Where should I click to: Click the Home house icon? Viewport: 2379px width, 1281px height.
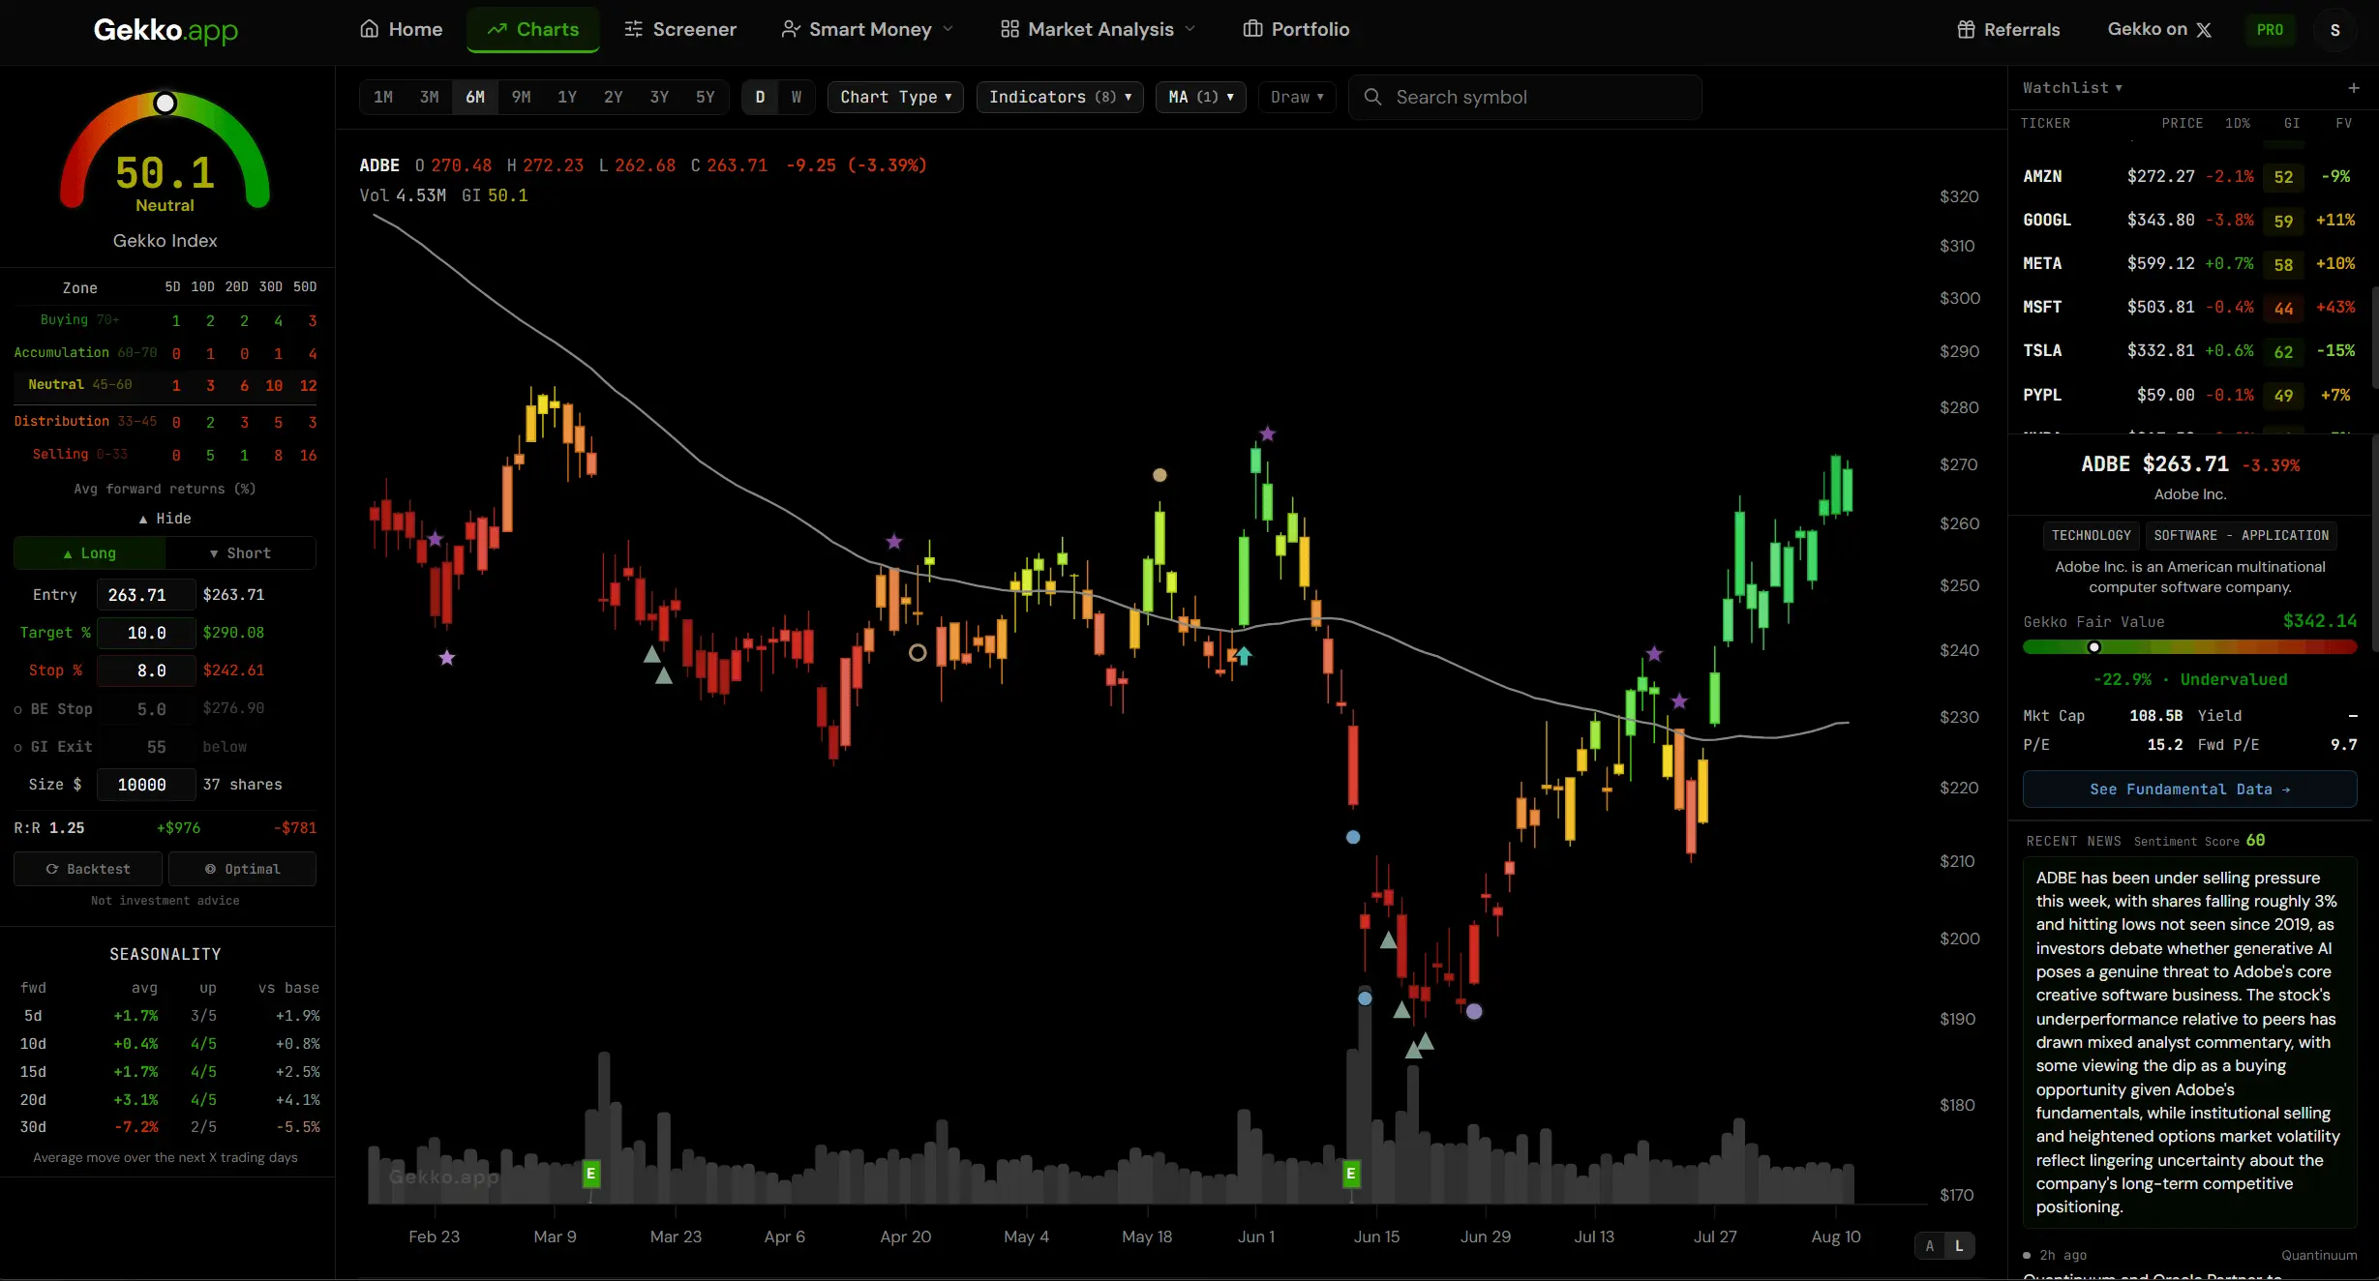pos(369,29)
